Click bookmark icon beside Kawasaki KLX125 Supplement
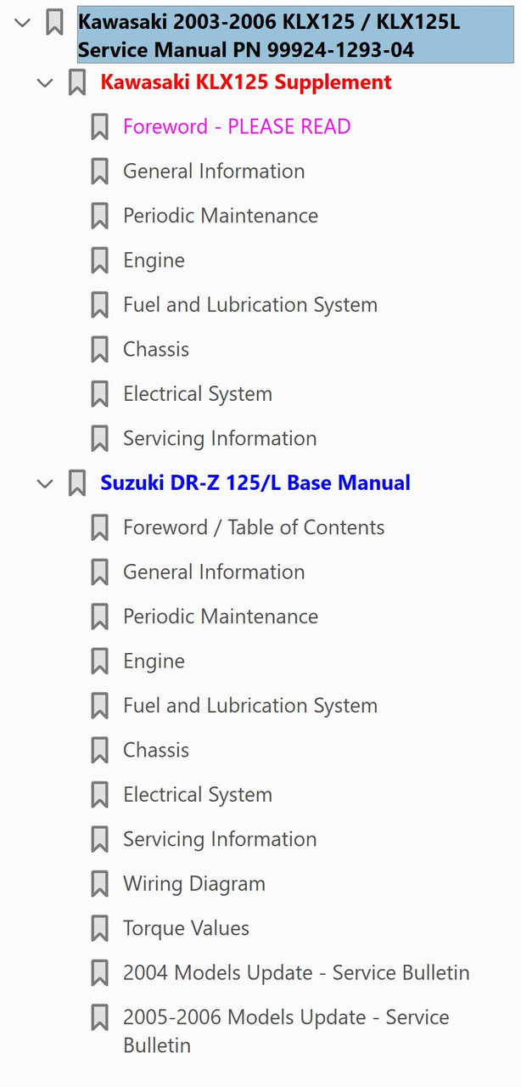Screen dimensions: 521x1087 76,82
